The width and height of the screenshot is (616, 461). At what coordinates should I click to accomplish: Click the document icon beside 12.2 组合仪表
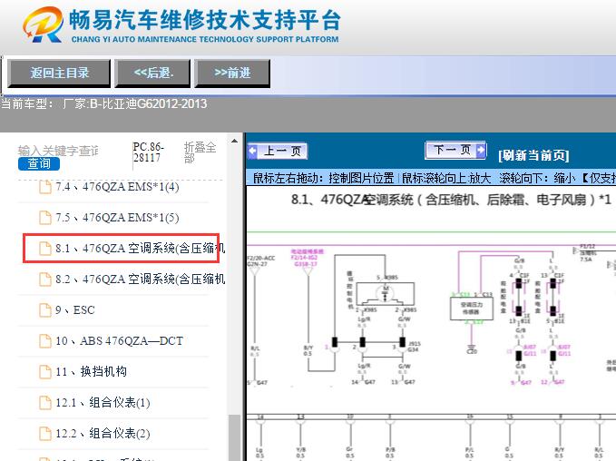click(45, 433)
